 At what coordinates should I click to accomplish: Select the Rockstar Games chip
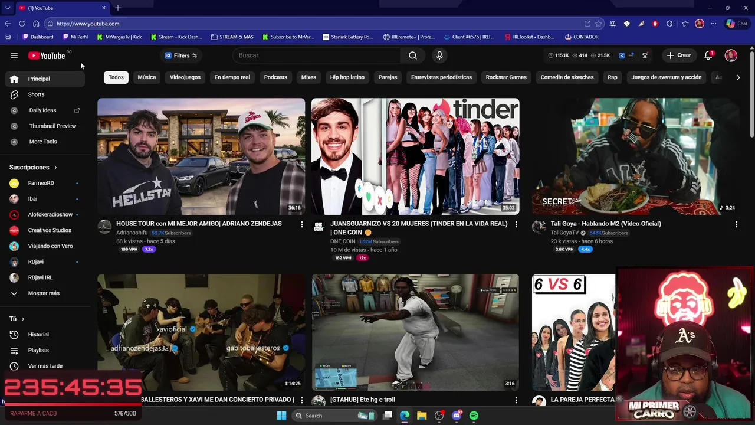point(506,77)
